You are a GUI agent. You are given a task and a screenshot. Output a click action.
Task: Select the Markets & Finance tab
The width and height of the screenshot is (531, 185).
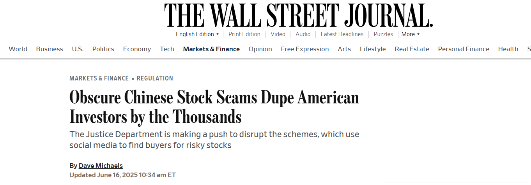coord(211,49)
